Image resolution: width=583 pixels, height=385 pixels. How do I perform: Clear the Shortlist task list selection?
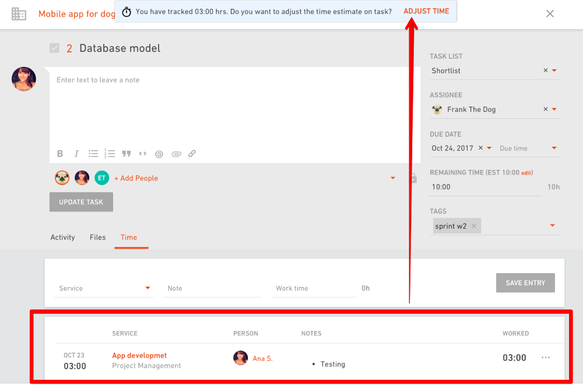tap(546, 70)
